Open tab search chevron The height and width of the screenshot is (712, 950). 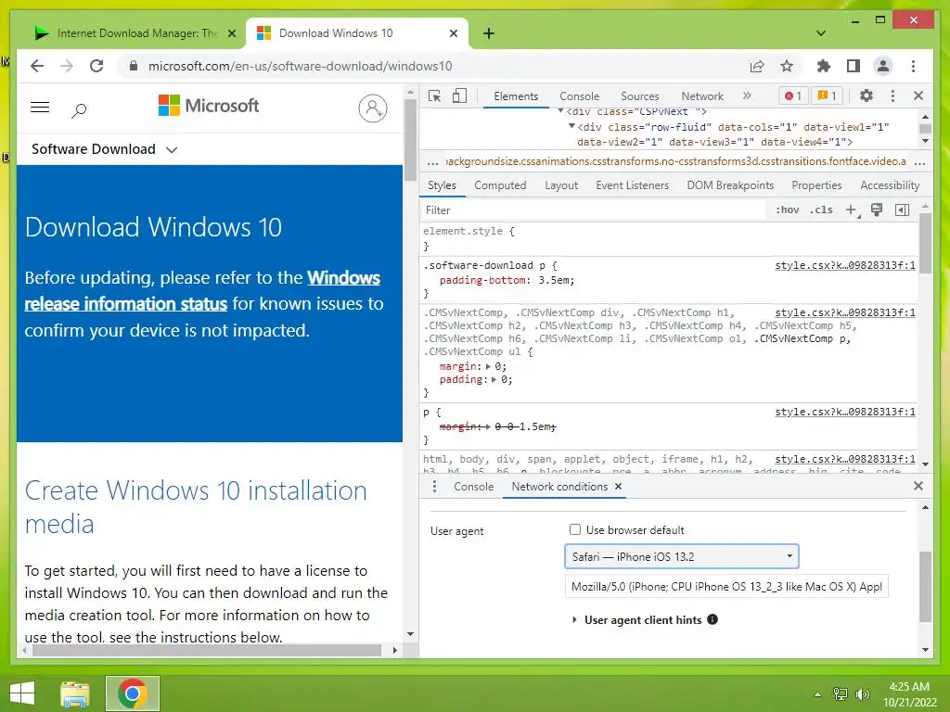(x=821, y=33)
